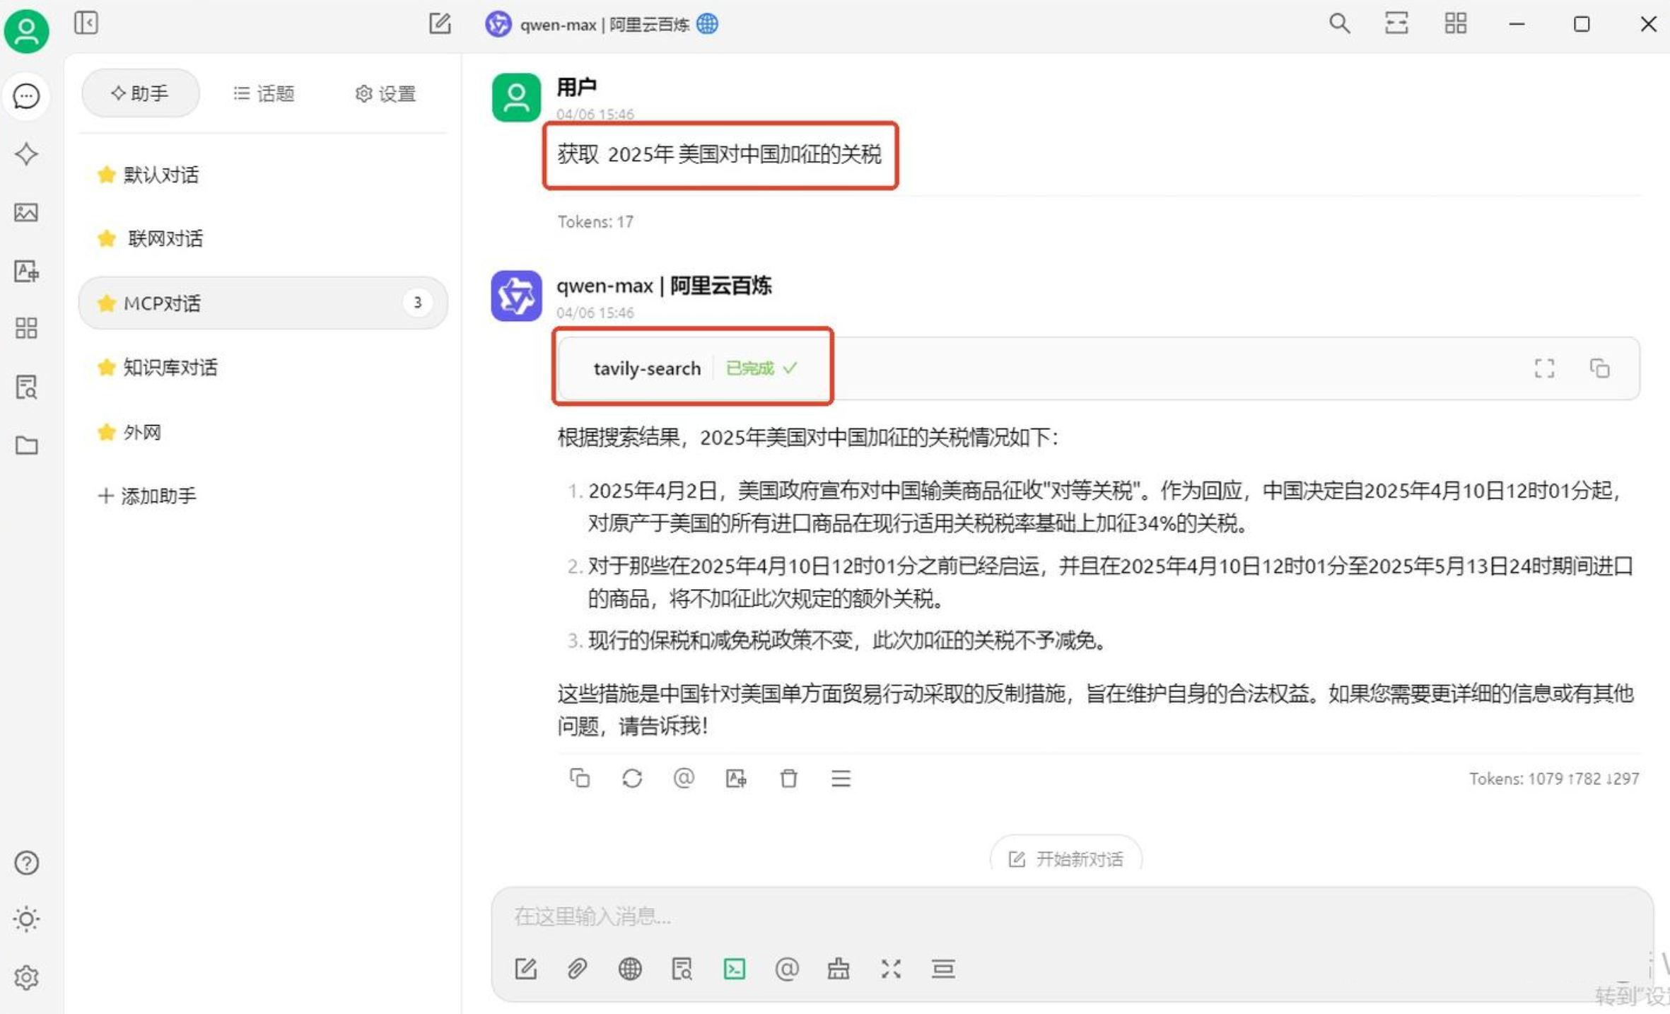Click the 开始新对话 button
Screen dimensions: 1670x1014
(x=1066, y=858)
